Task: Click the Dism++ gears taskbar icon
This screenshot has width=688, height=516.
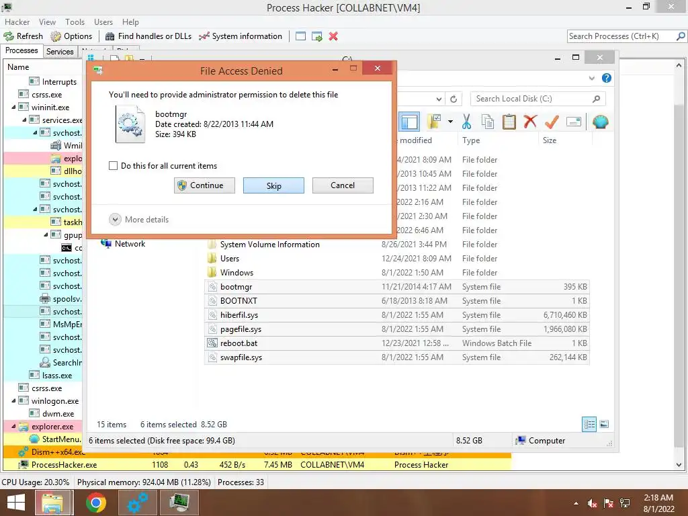Action: point(137,503)
